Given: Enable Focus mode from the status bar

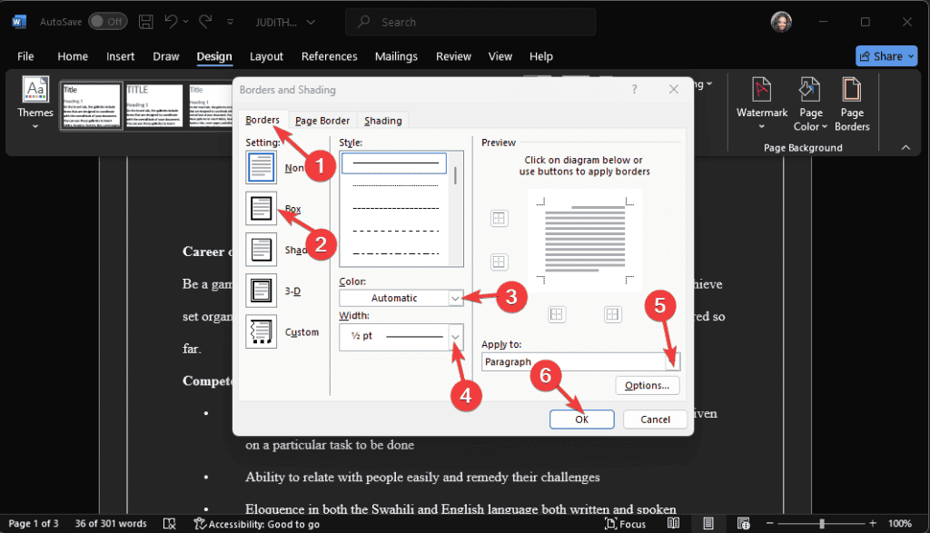Looking at the screenshot, I should 625,524.
